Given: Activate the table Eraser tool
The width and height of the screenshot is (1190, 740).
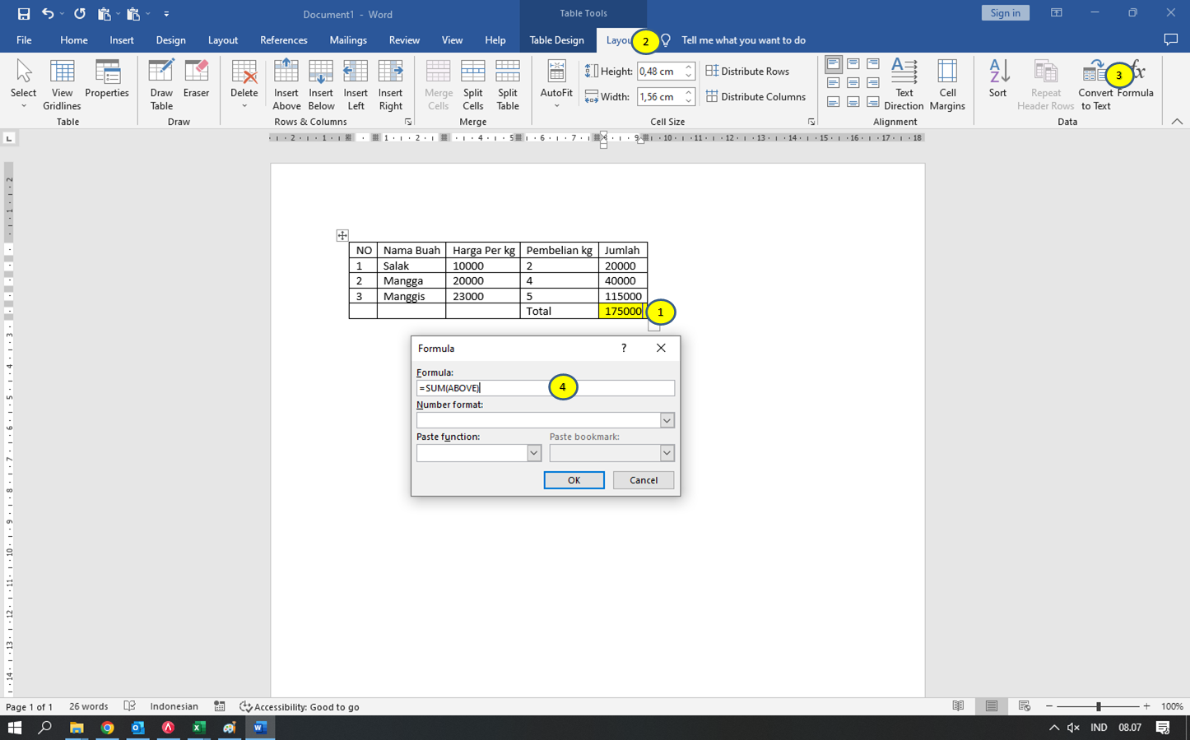Looking at the screenshot, I should tap(196, 79).
